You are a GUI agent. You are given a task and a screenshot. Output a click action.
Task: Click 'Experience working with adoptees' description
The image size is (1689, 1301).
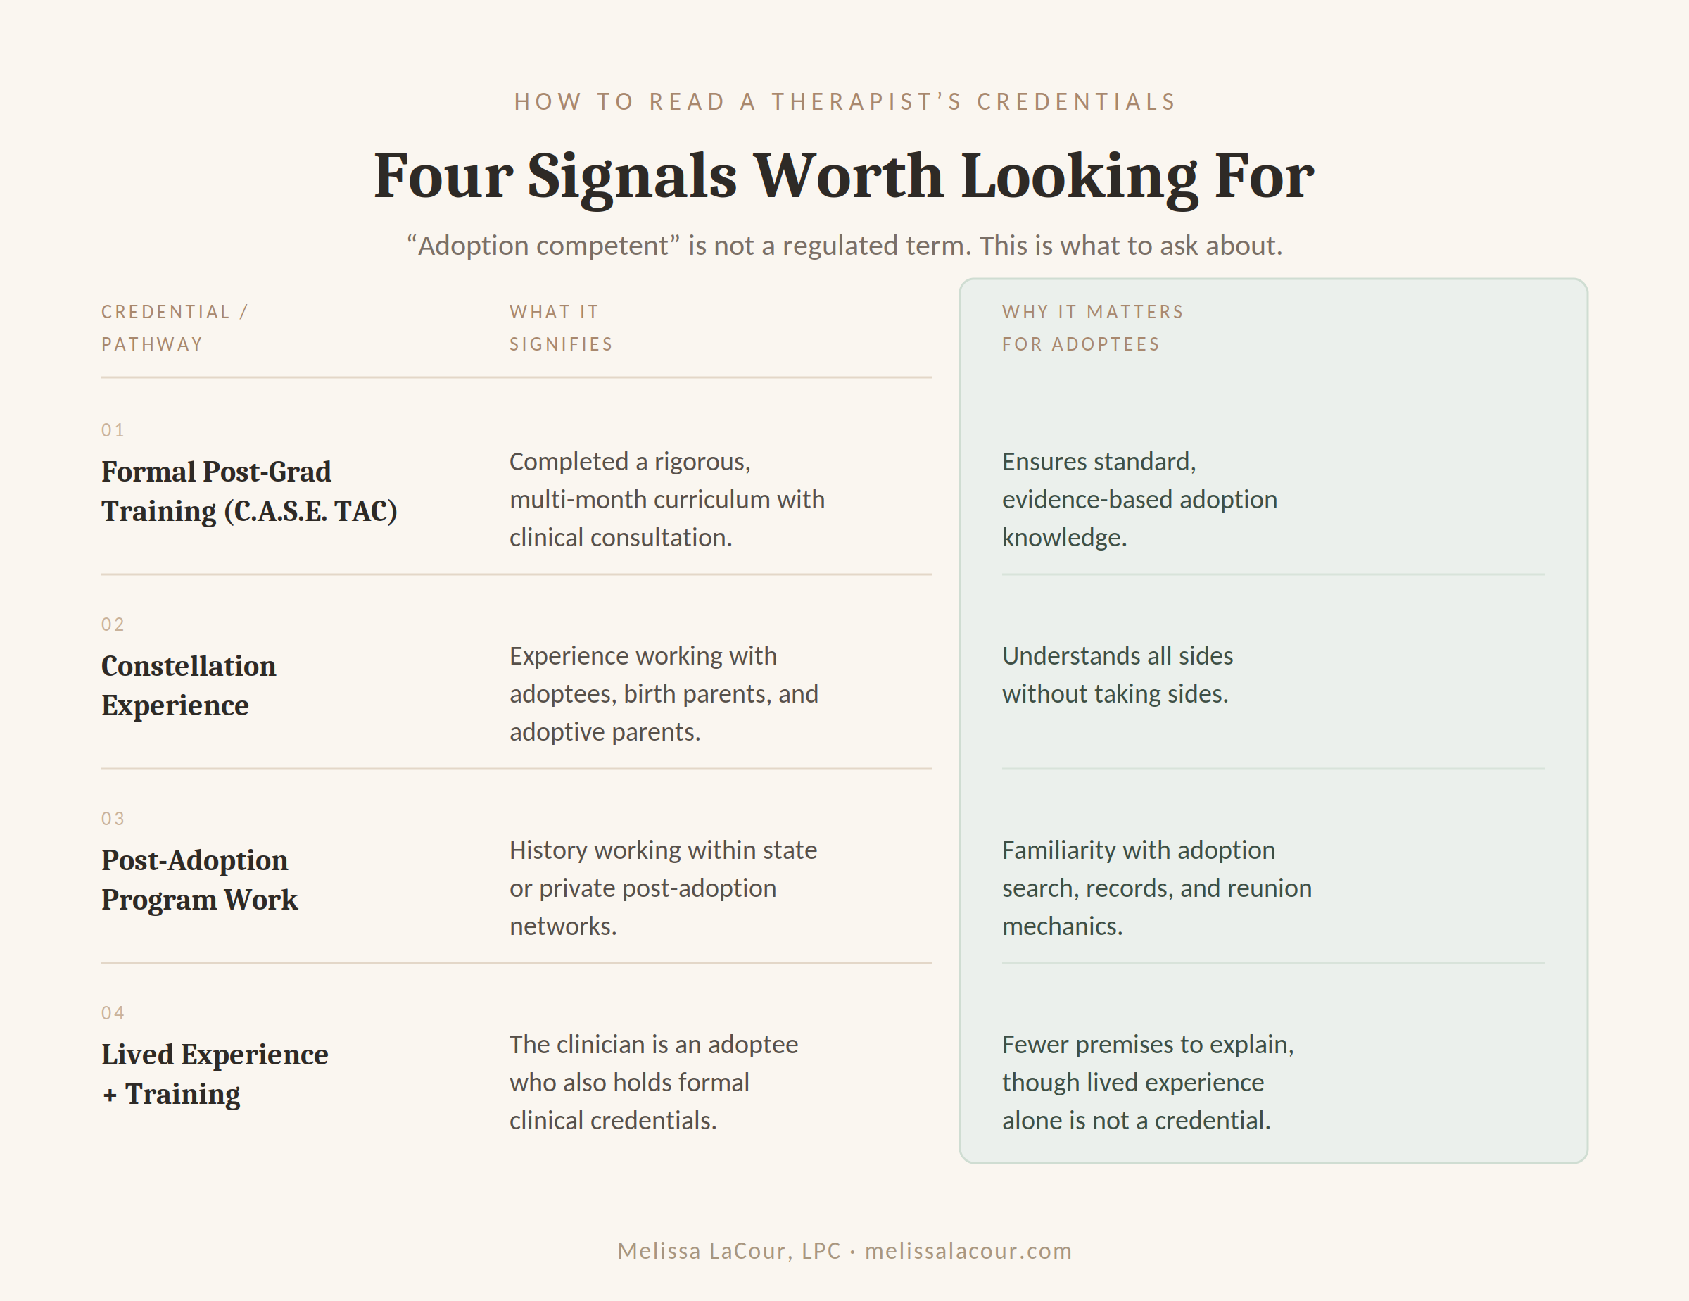pyautogui.click(x=664, y=694)
